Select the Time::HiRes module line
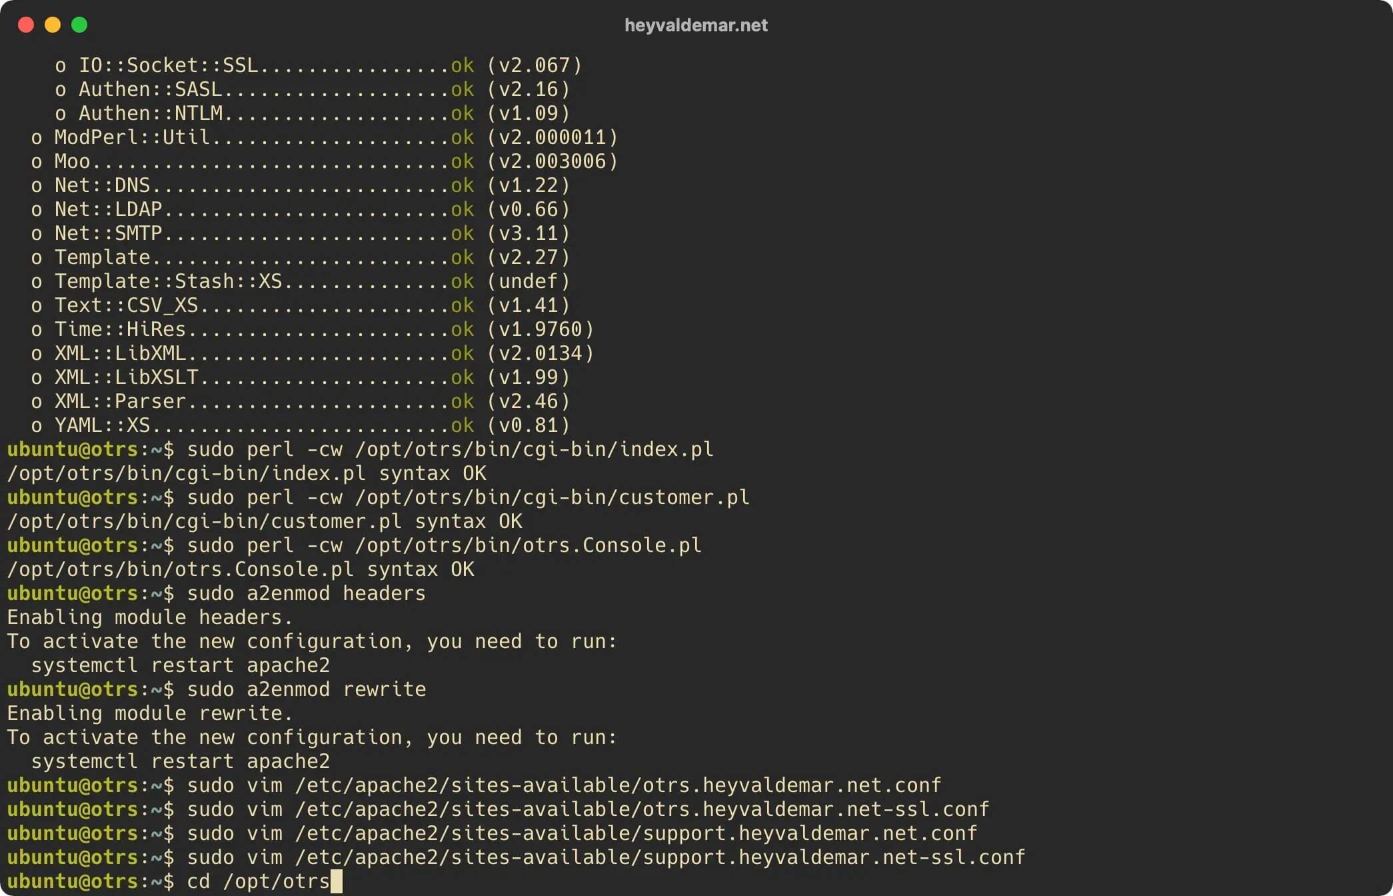The height and width of the screenshot is (896, 1393). (313, 329)
